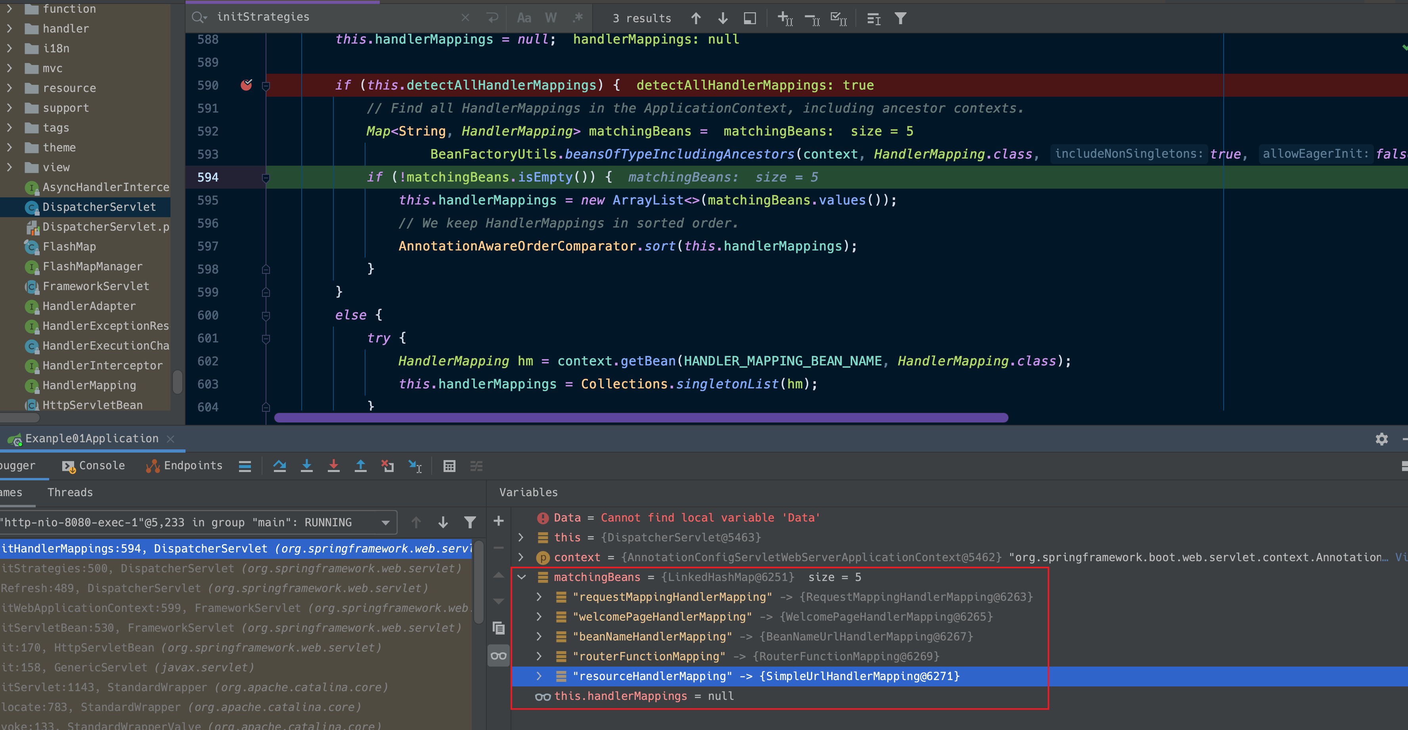Image resolution: width=1408 pixels, height=730 pixels.
Task: Open the thread selector dropdown
Action: coord(385,523)
